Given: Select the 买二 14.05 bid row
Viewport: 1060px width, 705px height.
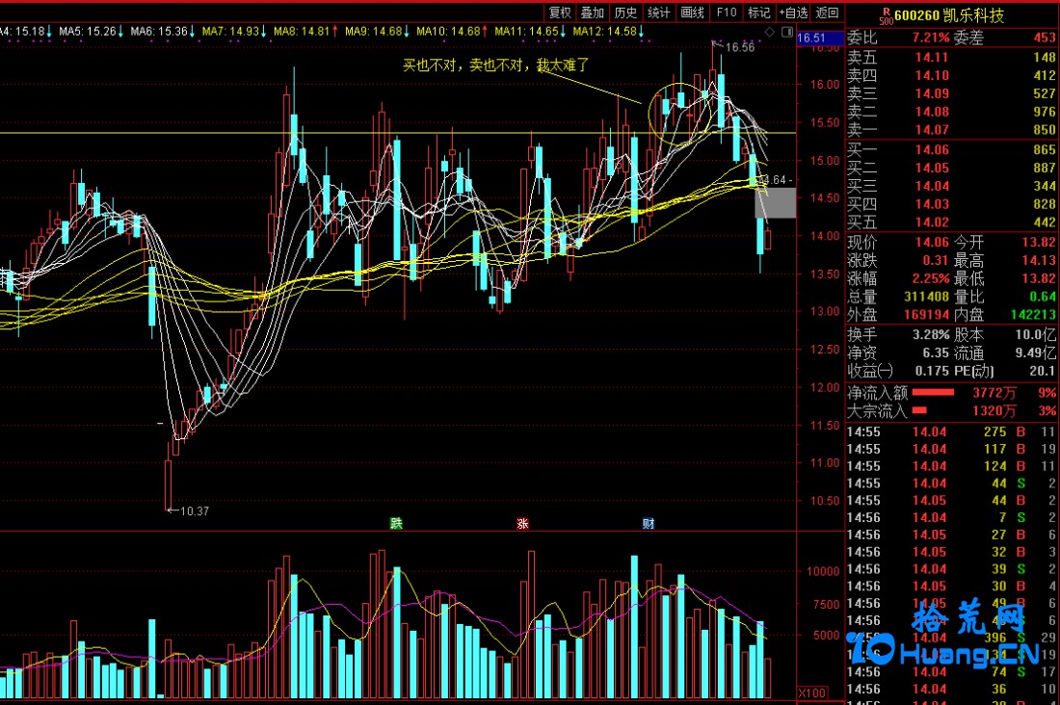Looking at the screenshot, I should click(x=952, y=169).
